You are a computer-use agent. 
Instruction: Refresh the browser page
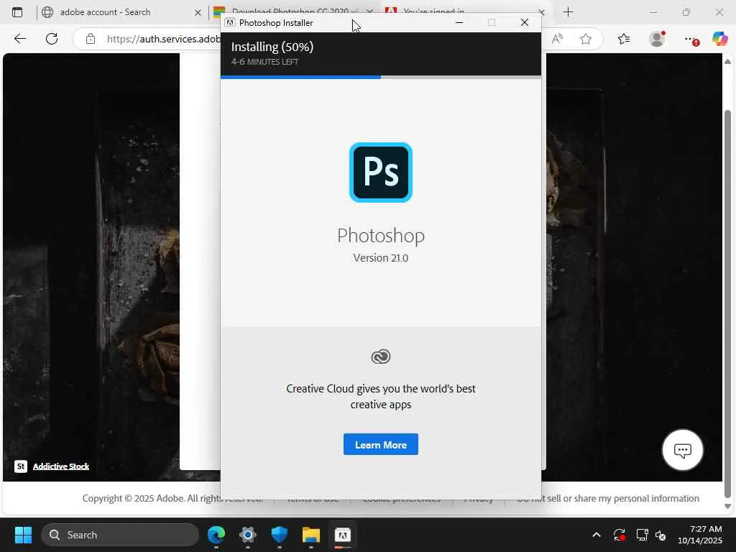click(52, 39)
